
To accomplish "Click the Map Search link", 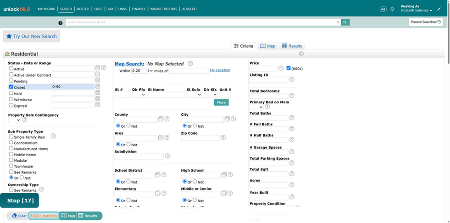I will pyautogui.click(x=129, y=64).
